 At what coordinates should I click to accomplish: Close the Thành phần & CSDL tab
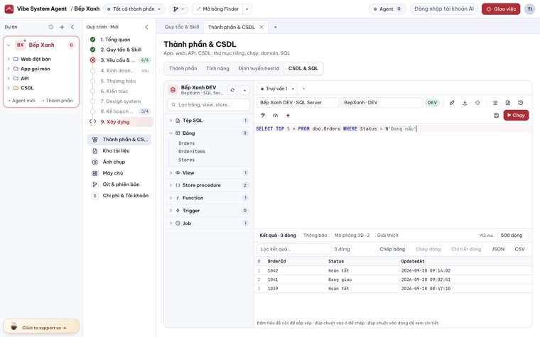261,27
